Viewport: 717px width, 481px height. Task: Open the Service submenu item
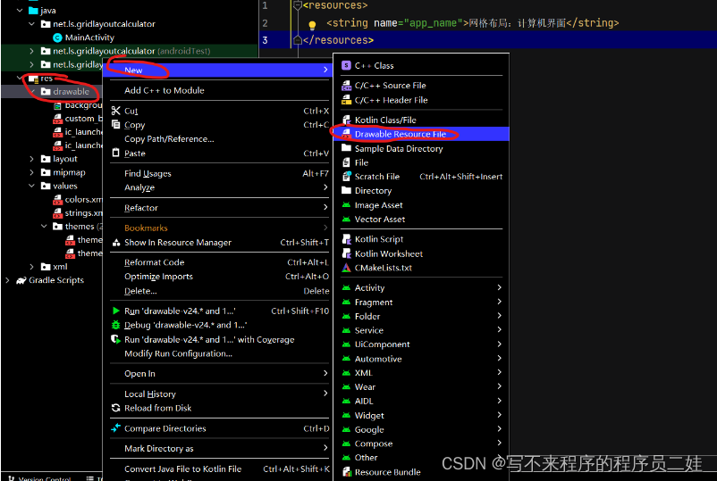(x=421, y=330)
